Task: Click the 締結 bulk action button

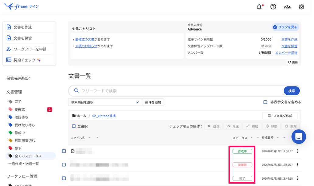Action: pos(252,126)
